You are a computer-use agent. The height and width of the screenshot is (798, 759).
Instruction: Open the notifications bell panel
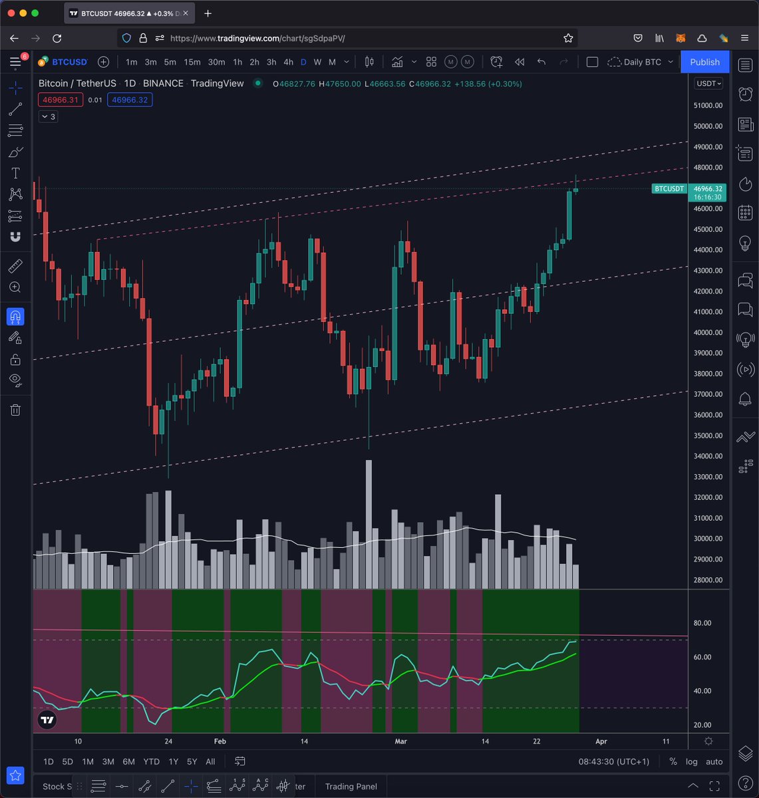(745, 399)
